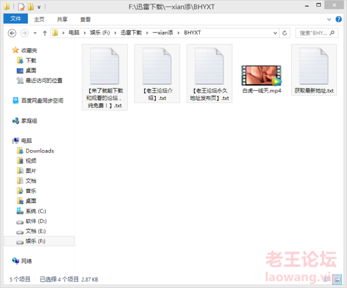Click properties icon in quick access toolbar

click(21, 7)
